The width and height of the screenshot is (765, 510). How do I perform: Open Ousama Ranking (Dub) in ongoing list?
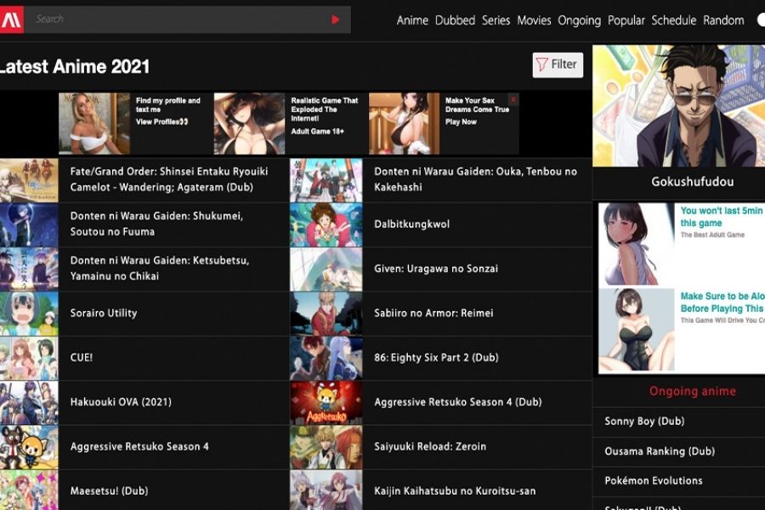(660, 451)
